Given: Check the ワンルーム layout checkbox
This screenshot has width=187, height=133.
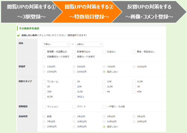Looking at the screenshot, I should (x=44, y=82).
